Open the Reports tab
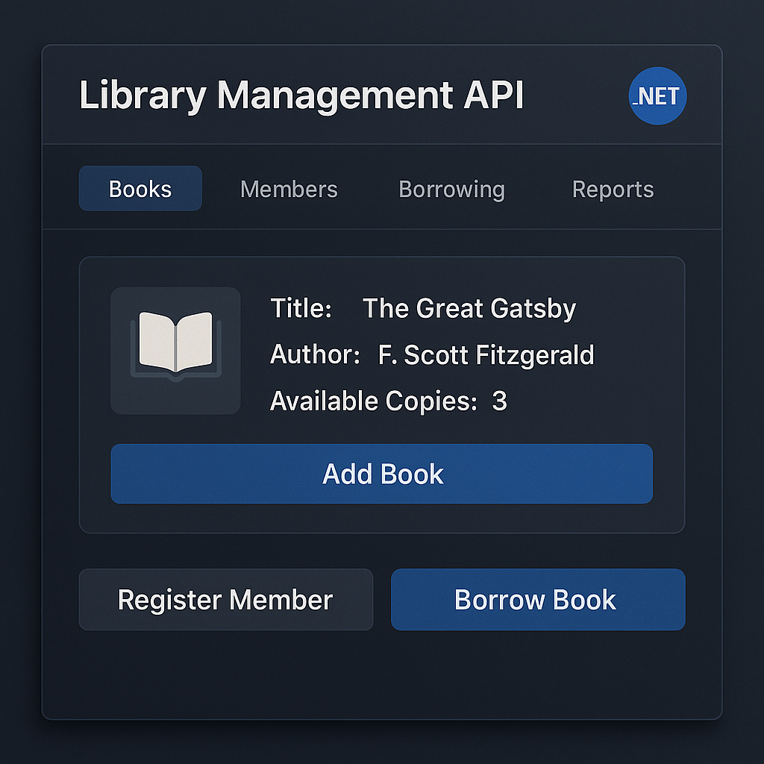 (x=613, y=189)
